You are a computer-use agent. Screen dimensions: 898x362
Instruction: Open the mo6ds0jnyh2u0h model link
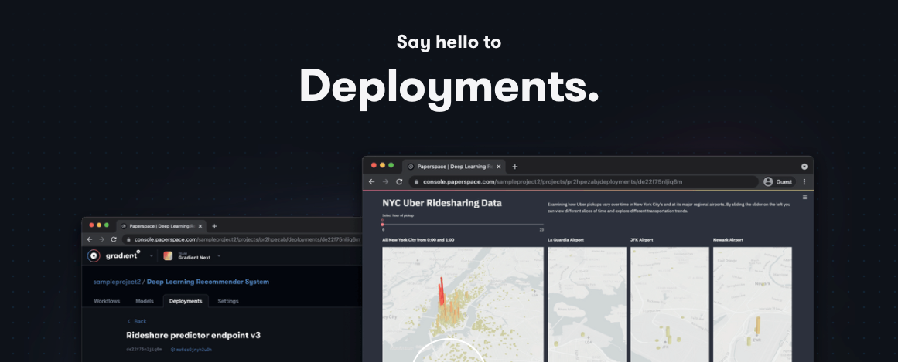point(191,350)
